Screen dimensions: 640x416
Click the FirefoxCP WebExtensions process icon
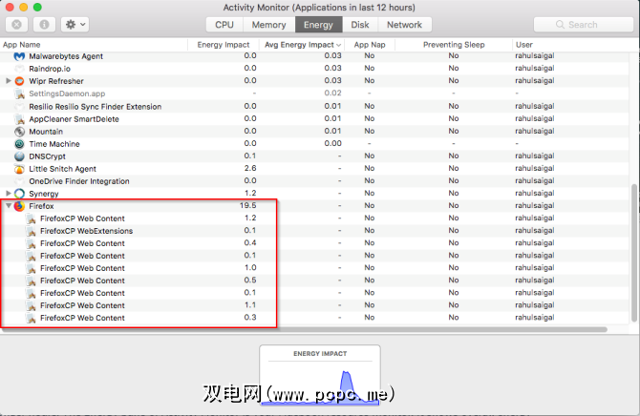pyautogui.click(x=31, y=231)
